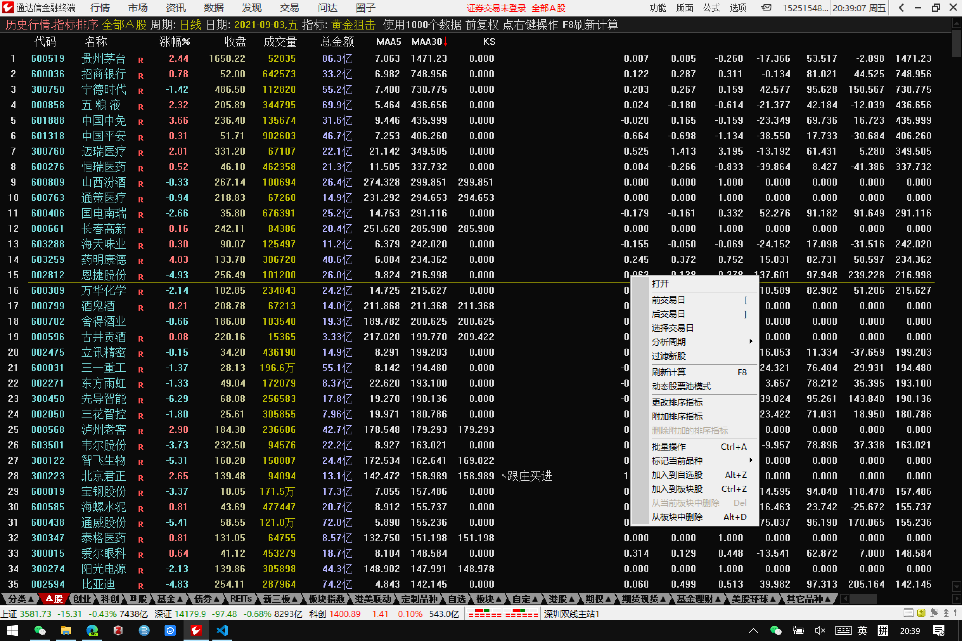
Task: Show hidden tray icons chevron
Action: tap(753, 631)
